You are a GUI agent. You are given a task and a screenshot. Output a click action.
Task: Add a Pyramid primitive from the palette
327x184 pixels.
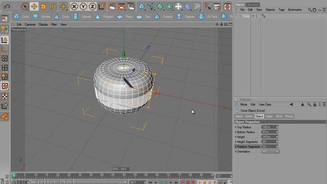tap(163, 16)
